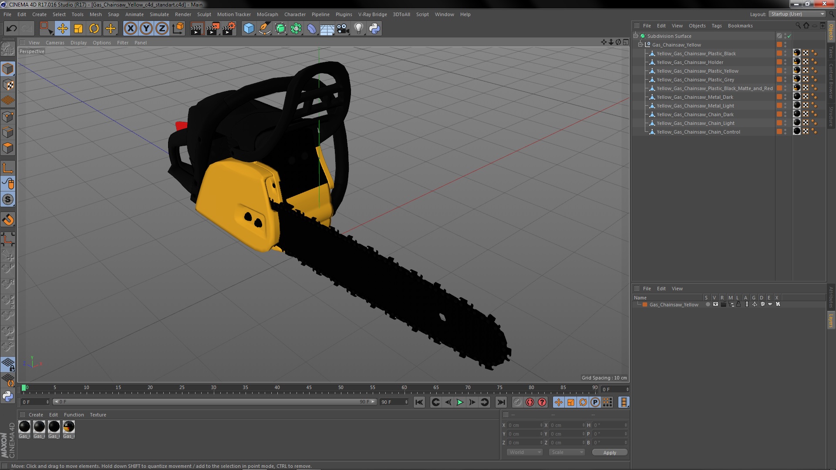The height and width of the screenshot is (470, 836).
Task: Click Render View clapperboard icon
Action: [197, 29]
